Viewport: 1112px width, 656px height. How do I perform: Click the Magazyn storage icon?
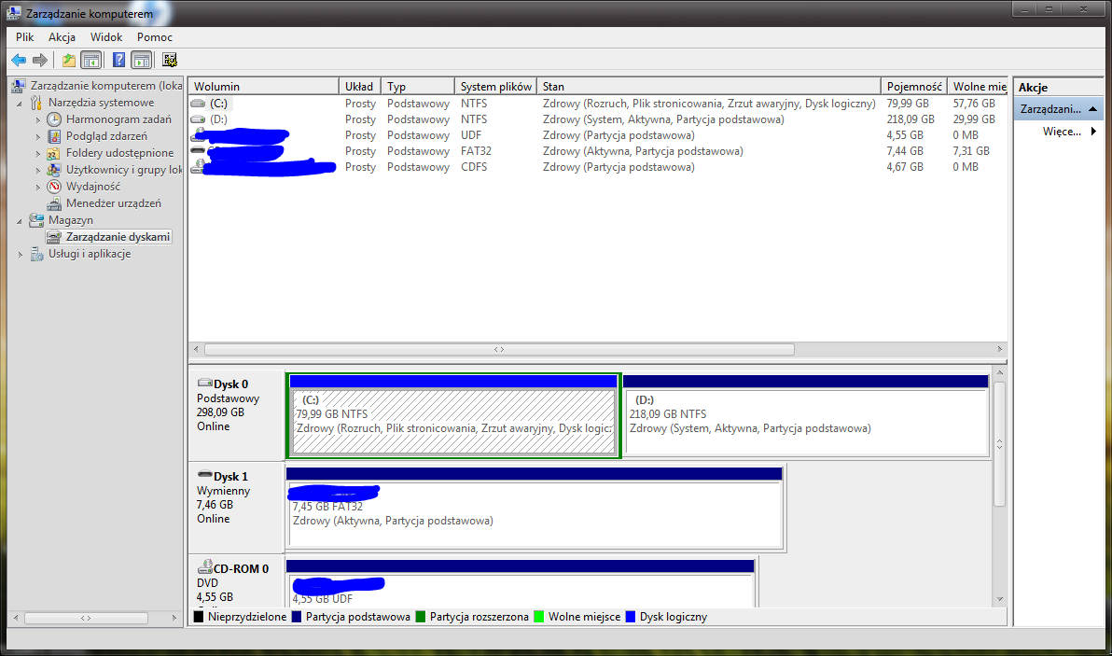(x=36, y=220)
